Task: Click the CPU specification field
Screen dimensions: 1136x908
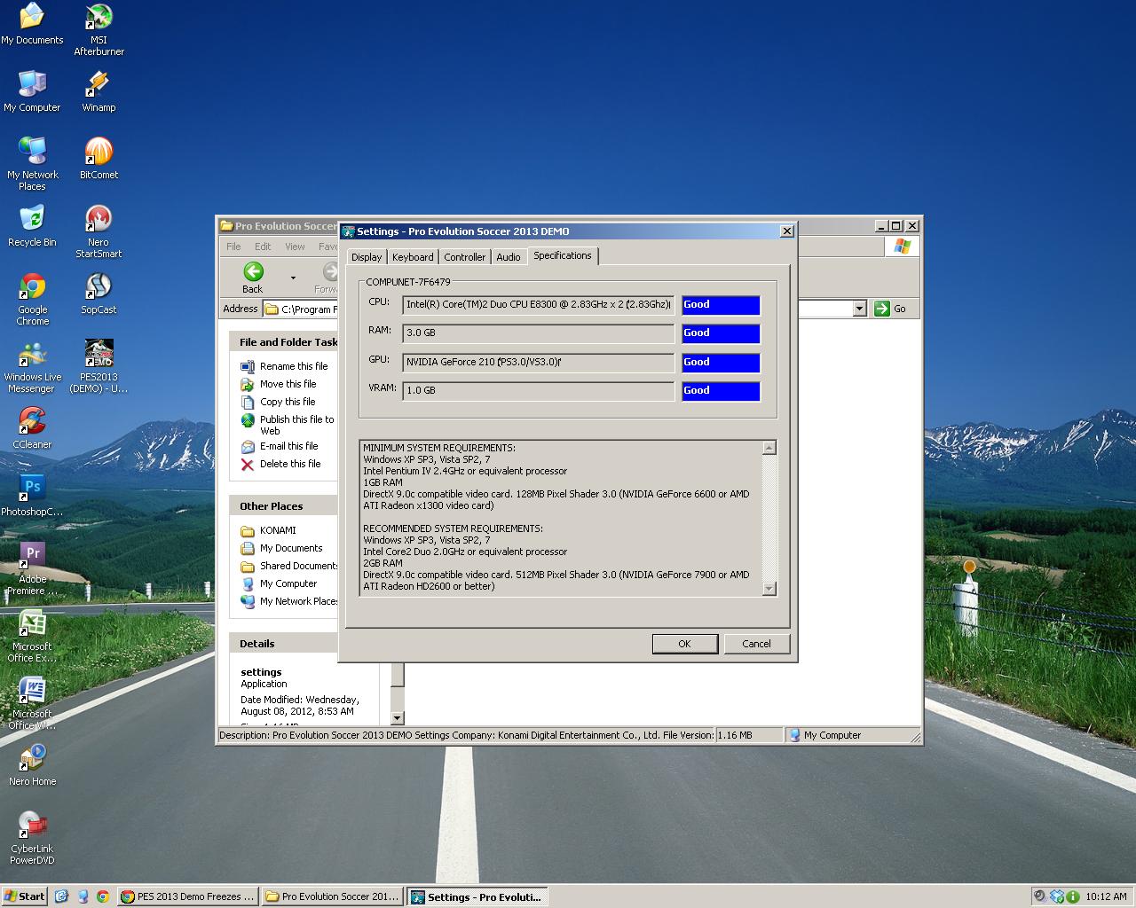Action: coord(538,305)
